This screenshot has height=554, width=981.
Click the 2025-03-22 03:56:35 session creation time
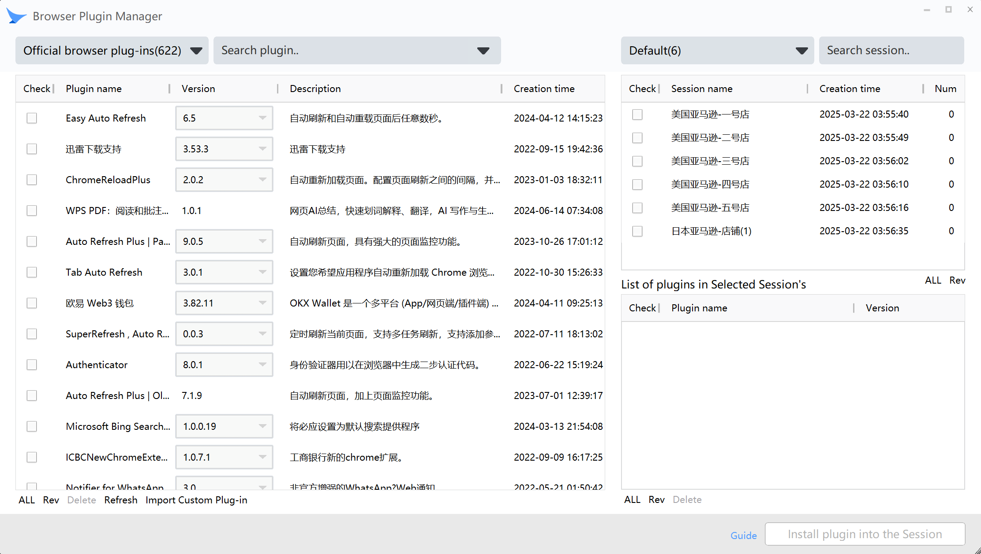[864, 231]
